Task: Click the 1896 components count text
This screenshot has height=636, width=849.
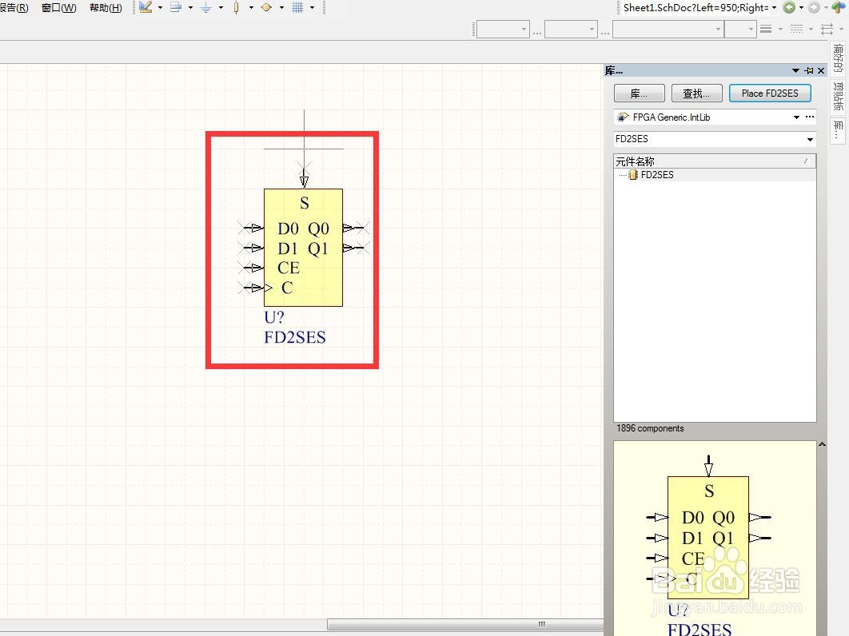Action: pos(650,428)
